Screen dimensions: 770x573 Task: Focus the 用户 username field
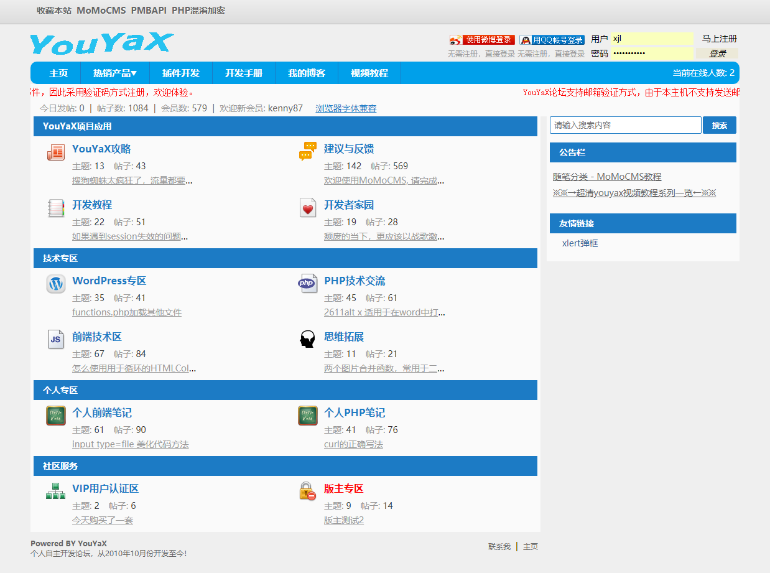pyautogui.click(x=652, y=39)
